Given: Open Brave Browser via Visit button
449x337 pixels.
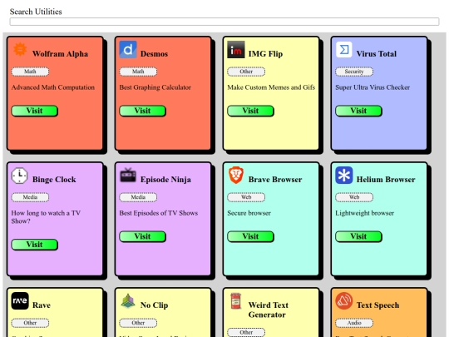Looking at the screenshot, I should pos(250,236).
